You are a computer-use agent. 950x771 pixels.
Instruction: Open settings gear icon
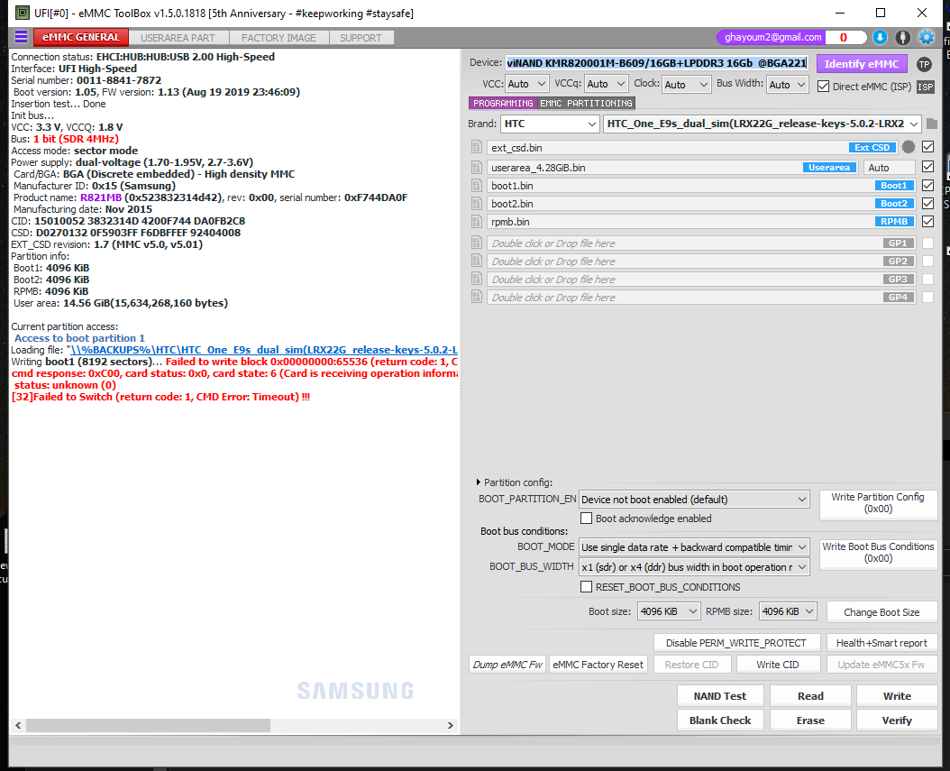927,38
